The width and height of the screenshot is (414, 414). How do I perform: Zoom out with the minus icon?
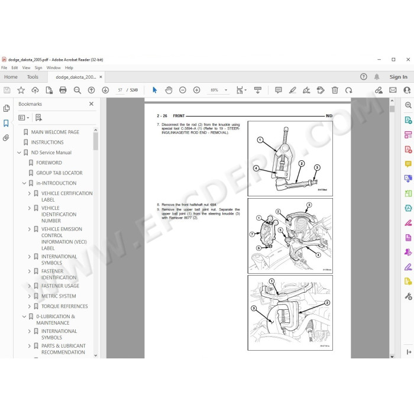pos(182,90)
